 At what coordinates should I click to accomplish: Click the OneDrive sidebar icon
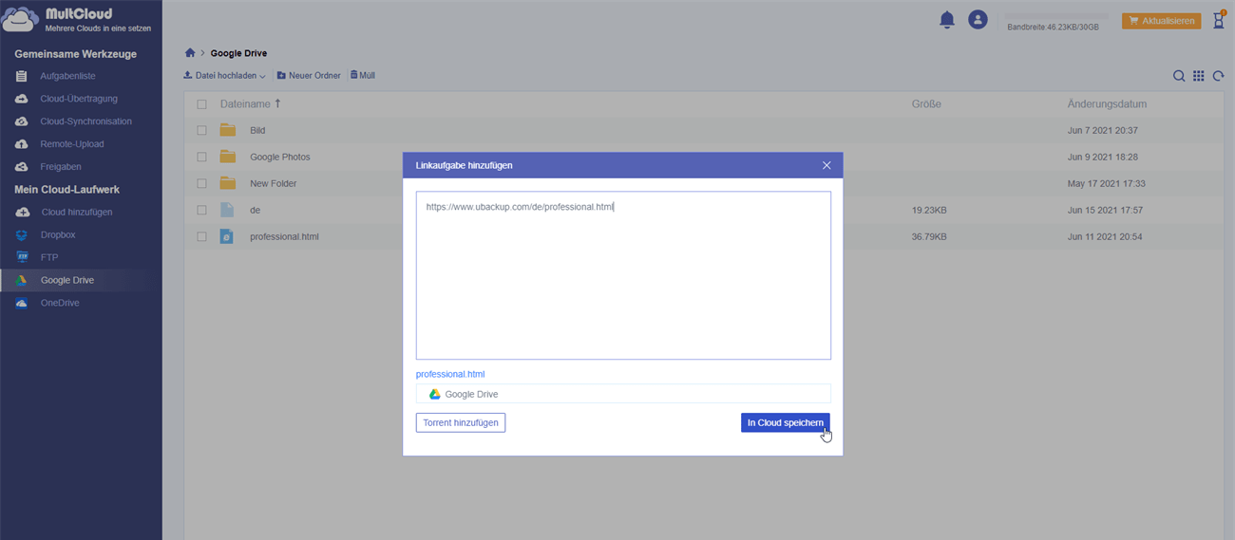(22, 304)
